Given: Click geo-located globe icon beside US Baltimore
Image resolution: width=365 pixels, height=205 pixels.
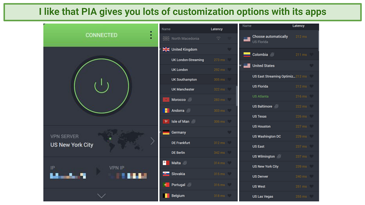Looking at the screenshot, I should tap(276, 106).
